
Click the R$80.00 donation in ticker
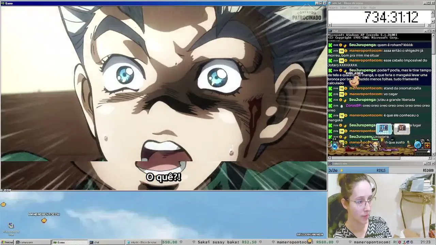pos(325,242)
